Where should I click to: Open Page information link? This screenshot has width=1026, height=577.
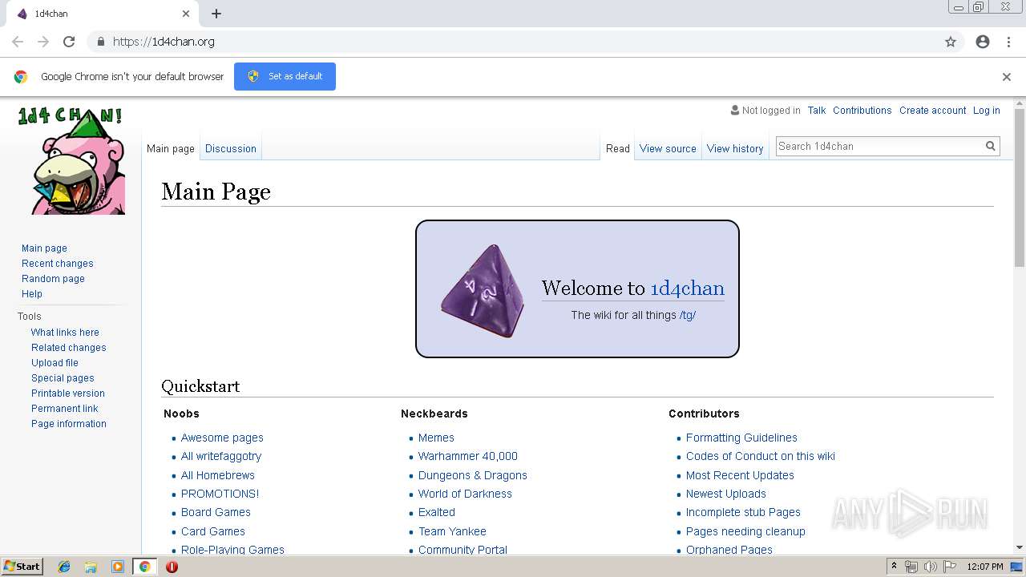[69, 424]
